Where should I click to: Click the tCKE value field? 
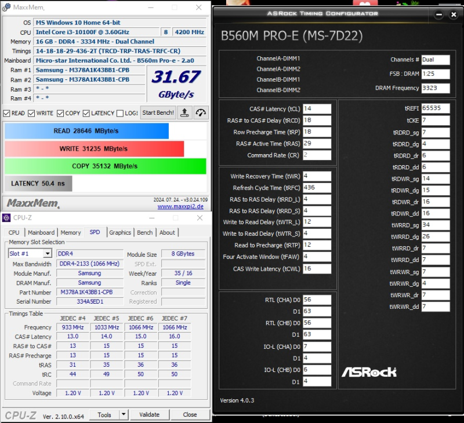pyautogui.click(x=436, y=121)
